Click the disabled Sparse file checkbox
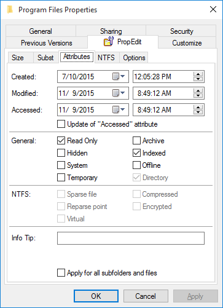 click(61, 194)
